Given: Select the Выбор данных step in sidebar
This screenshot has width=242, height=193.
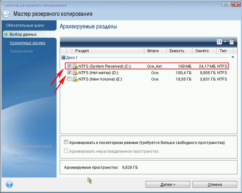Looking at the screenshot, I should [23, 34].
